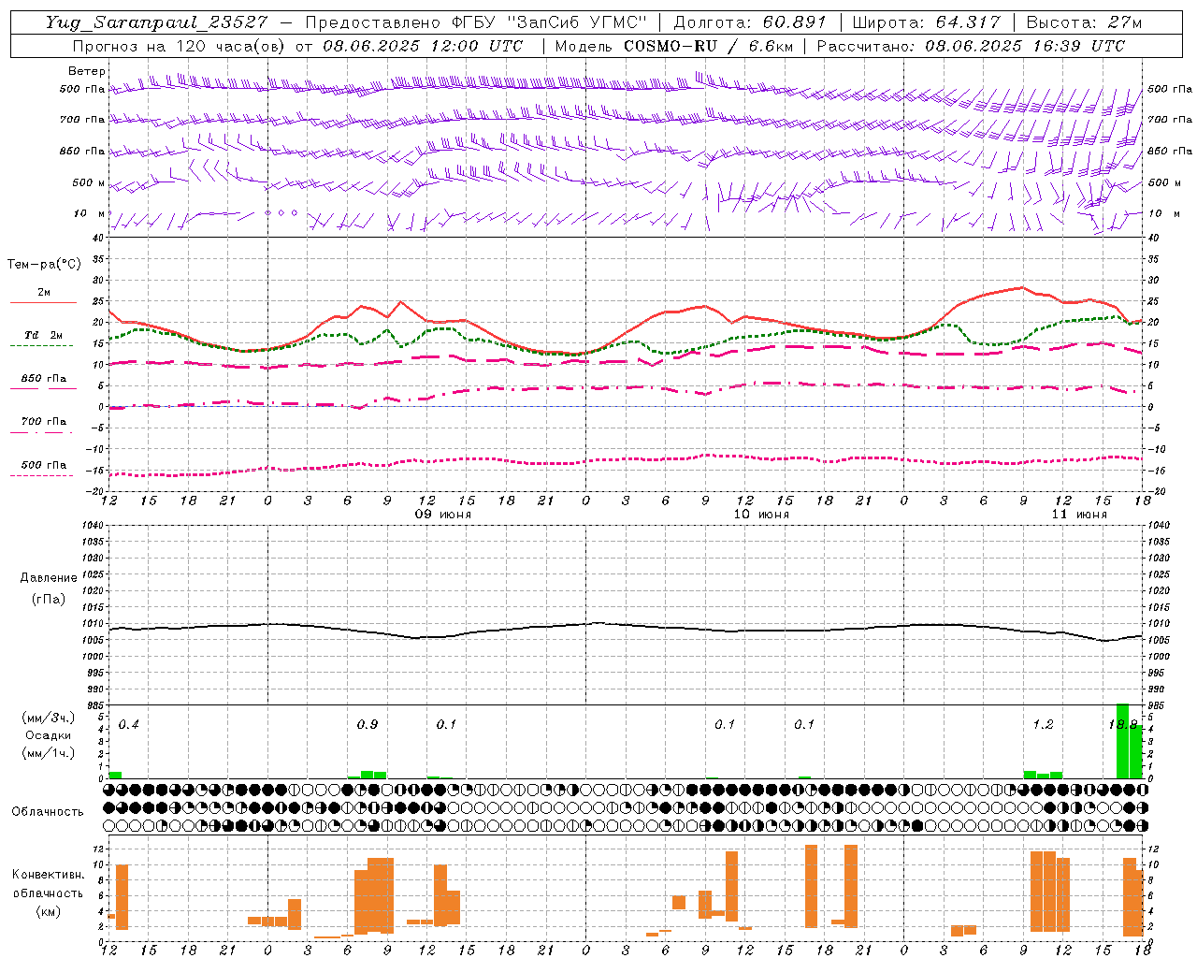Click the 'Осадки' precipitation label
This screenshot has width=1197, height=958.
[x=49, y=735]
